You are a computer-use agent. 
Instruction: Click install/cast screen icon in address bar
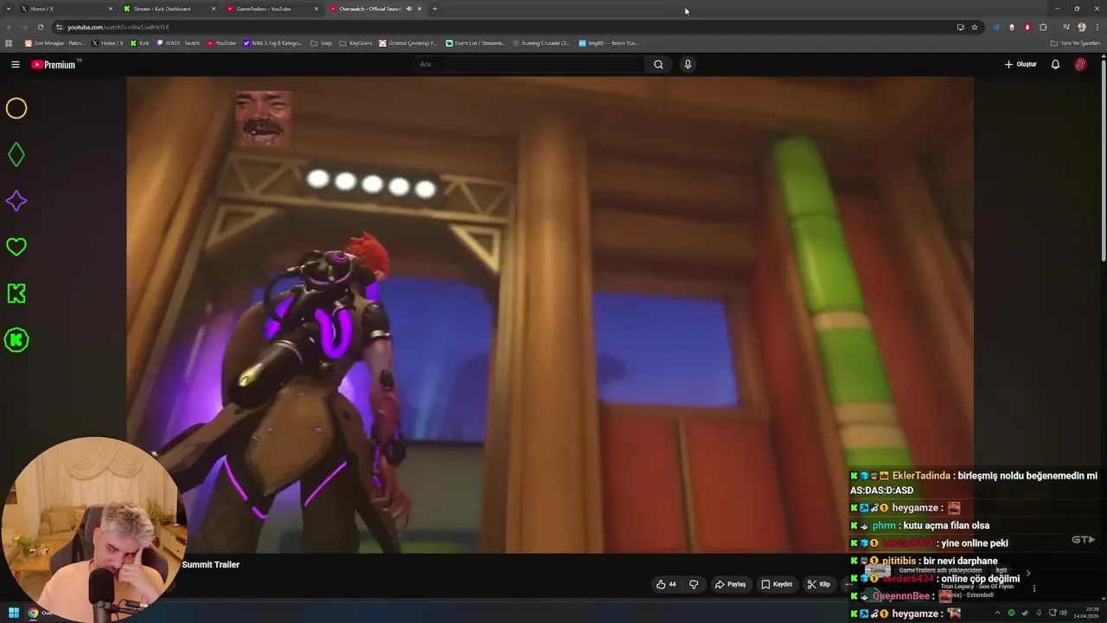960,27
